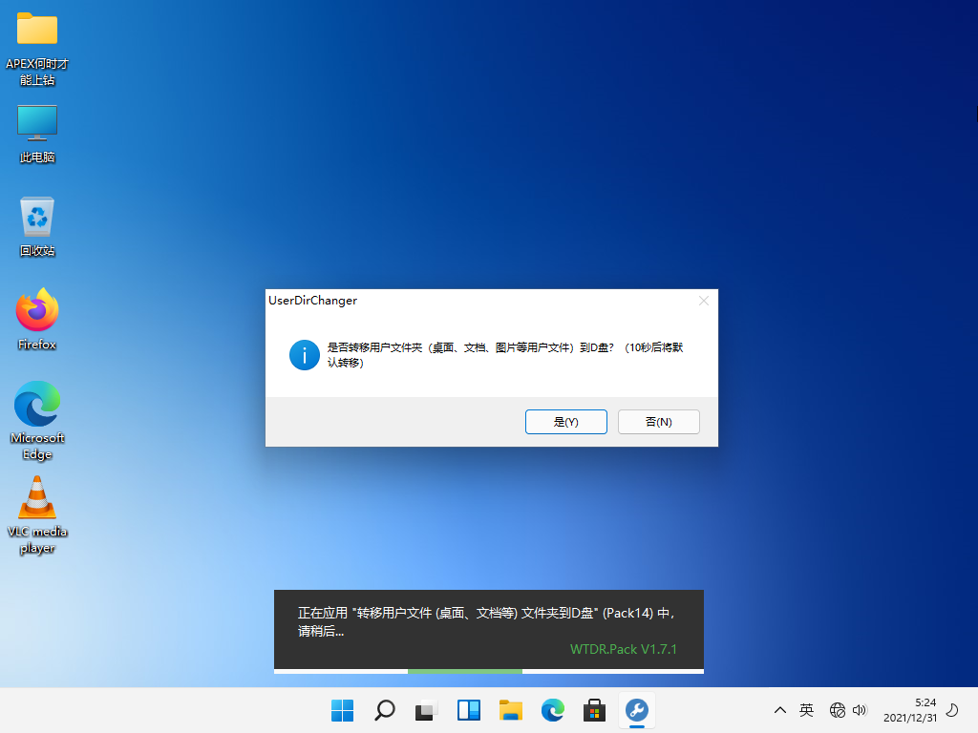Image resolution: width=978 pixels, height=733 pixels.
Task: Select the 此电脑 desktop icon
Action: 37,123
